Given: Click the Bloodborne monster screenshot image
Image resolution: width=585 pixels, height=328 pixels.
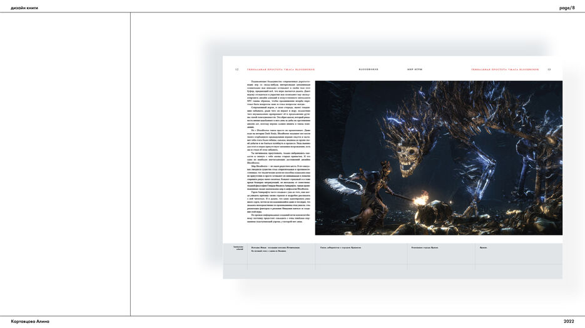Looking at the screenshot, I should pos(439,157).
